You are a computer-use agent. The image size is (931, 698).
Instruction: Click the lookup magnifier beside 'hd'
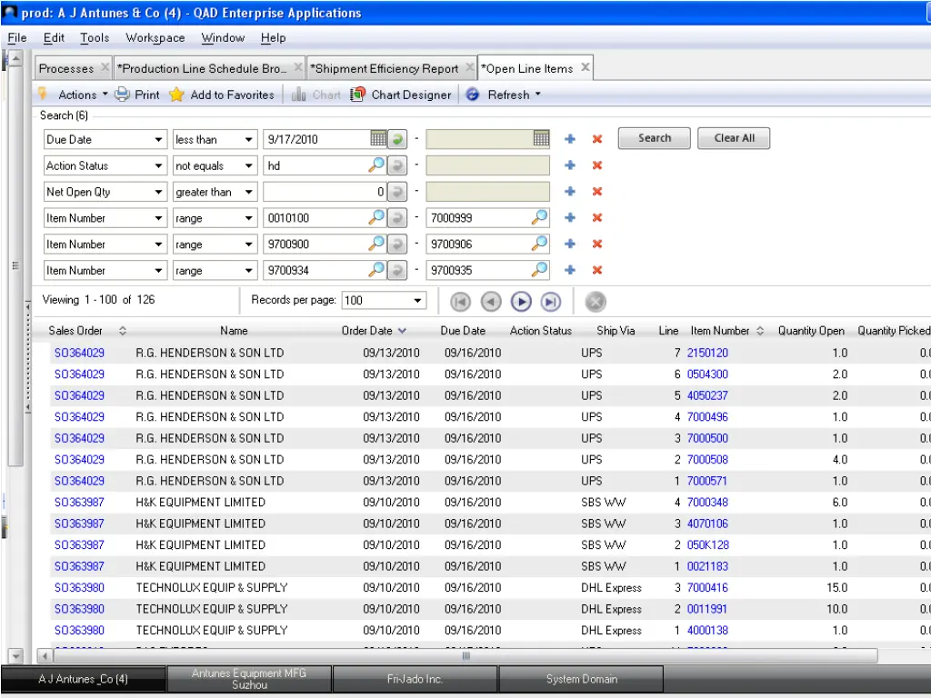point(376,165)
